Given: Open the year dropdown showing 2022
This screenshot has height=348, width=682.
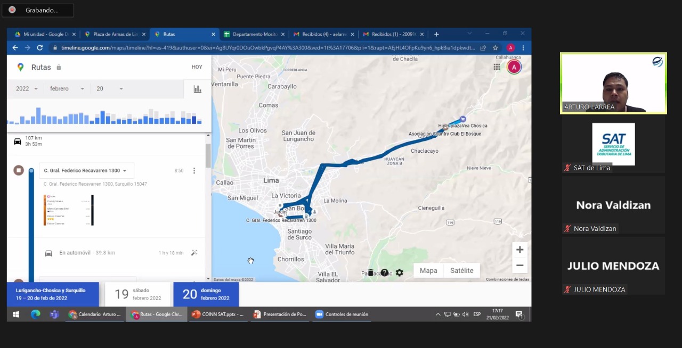Looking at the screenshot, I should point(27,89).
